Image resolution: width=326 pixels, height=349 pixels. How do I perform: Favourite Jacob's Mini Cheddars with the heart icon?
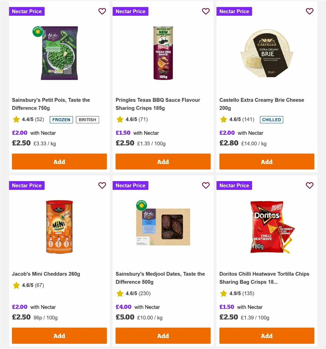coord(102,185)
